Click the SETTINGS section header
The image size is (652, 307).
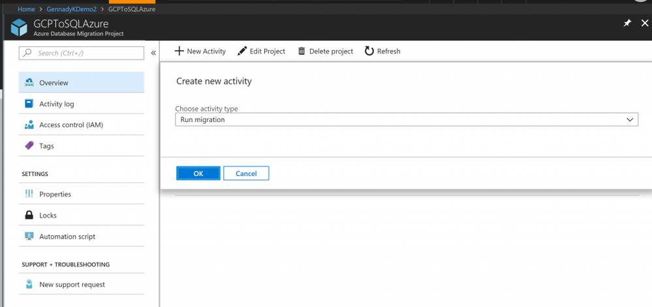coord(35,173)
